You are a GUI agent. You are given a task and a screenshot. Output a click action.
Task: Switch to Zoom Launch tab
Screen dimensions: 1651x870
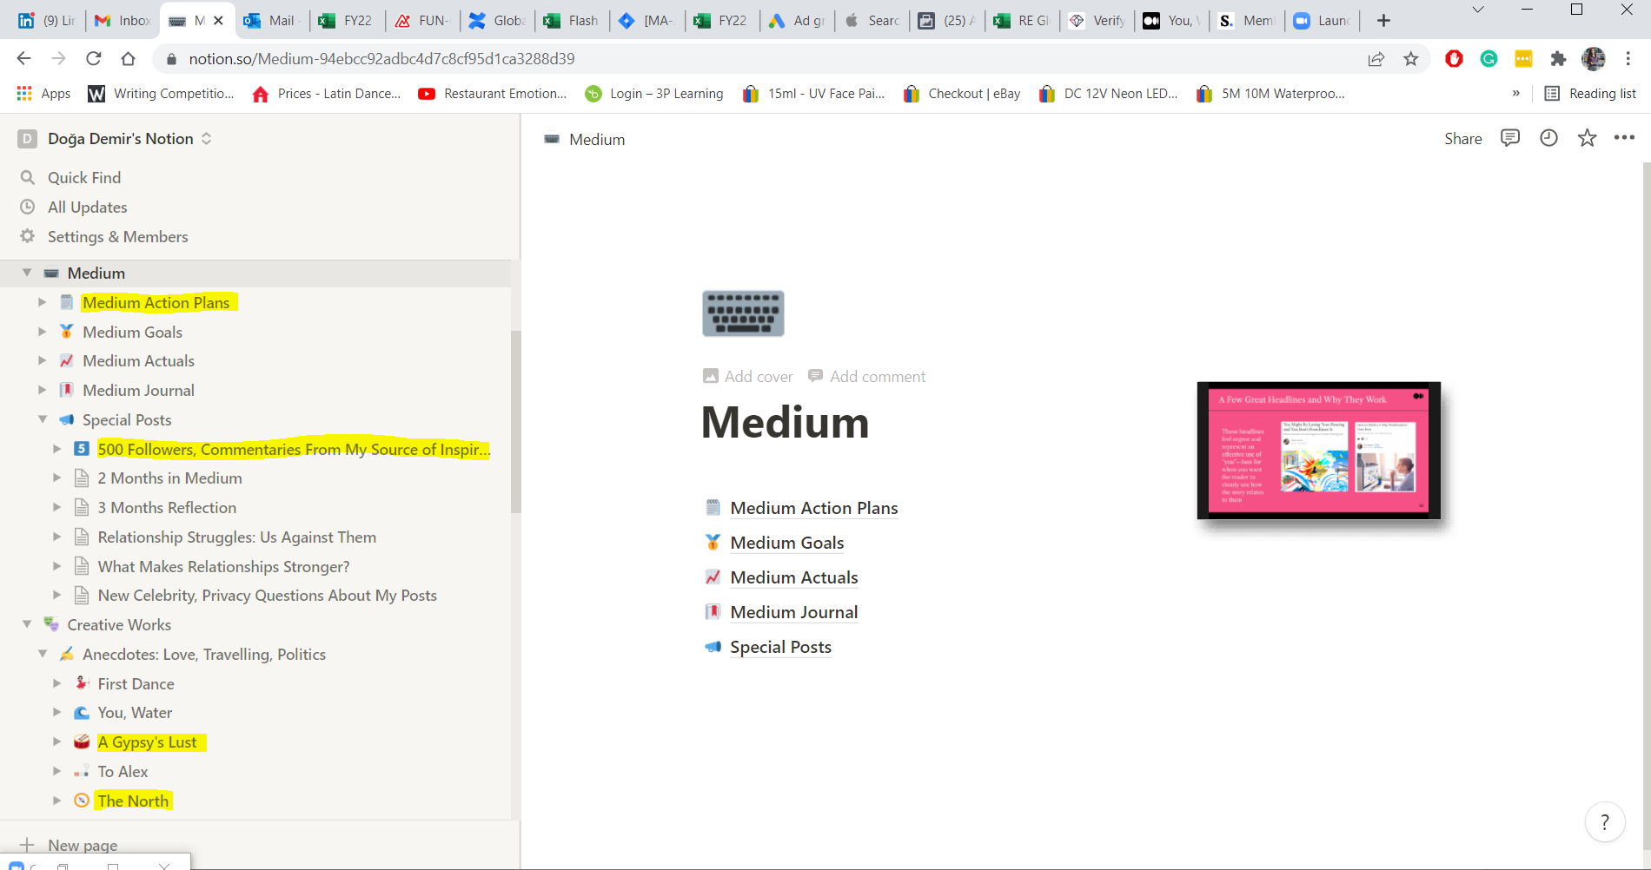(x=1323, y=21)
